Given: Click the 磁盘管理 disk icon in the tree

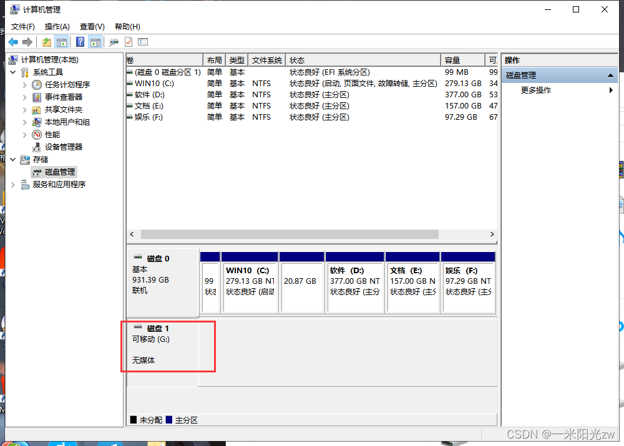Looking at the screenshot, I should [37, 172].
